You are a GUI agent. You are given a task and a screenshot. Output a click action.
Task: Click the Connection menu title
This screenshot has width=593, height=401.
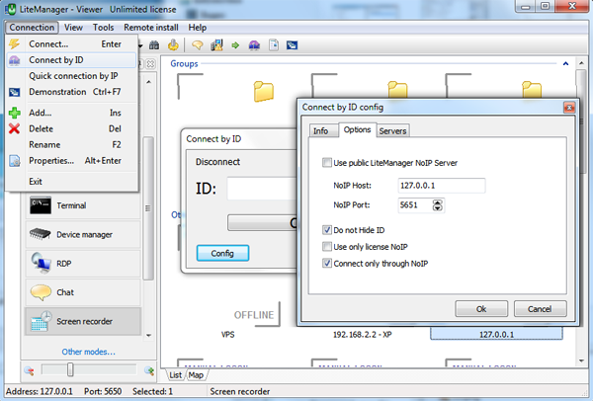pyautogui.click(x=32, y=28)
